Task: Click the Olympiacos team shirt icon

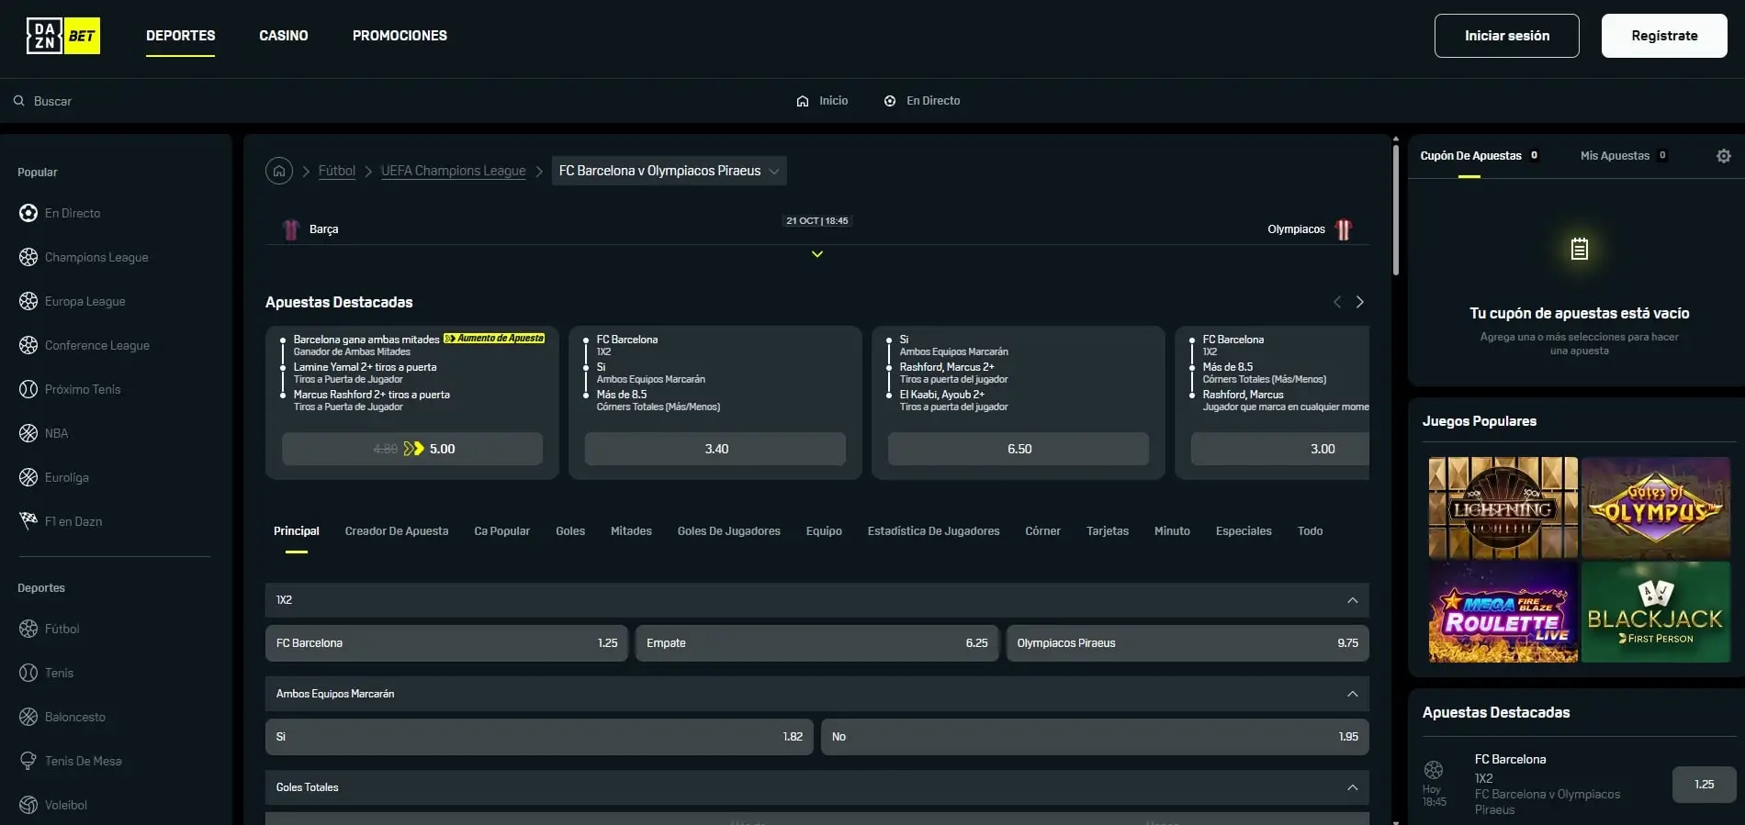Action: point(1344,229)
